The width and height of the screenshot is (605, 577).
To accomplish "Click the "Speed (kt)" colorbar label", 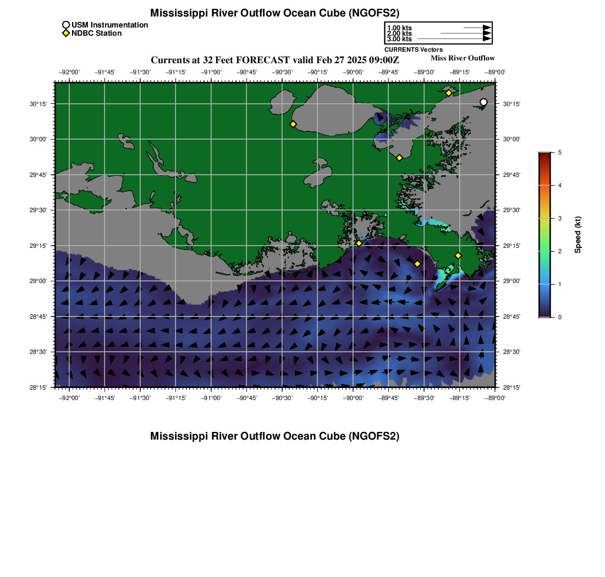I will pos(577,235).
